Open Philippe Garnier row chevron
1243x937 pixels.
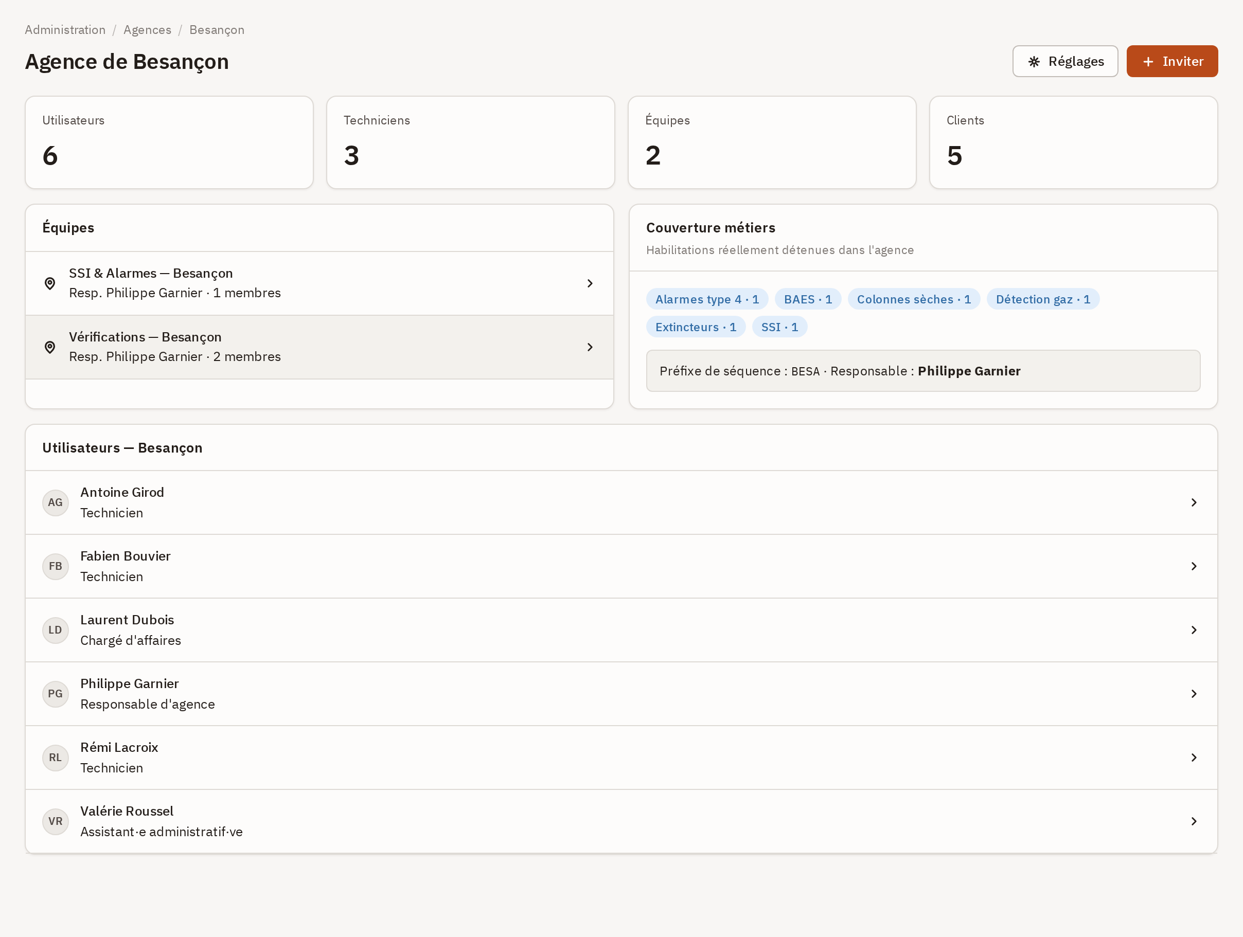pos(1194,694)
